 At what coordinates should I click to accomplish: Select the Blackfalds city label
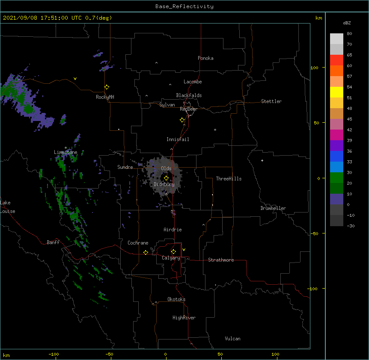(x=189, y=95)
